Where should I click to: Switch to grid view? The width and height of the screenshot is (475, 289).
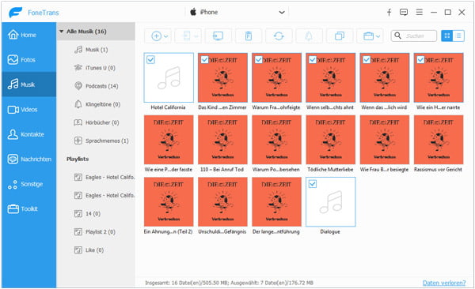[446, 36]
